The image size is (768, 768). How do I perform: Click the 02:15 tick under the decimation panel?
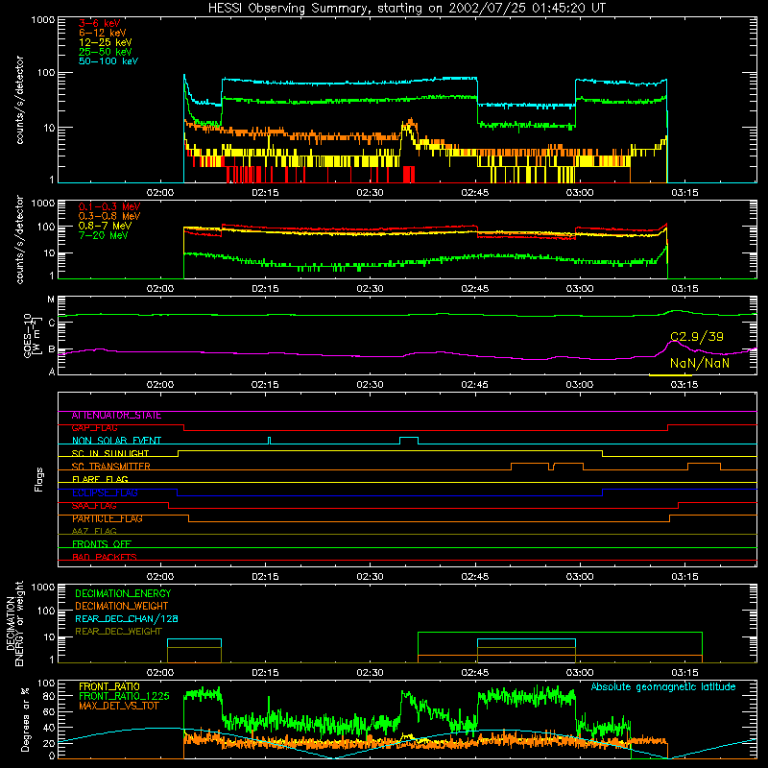265,673
